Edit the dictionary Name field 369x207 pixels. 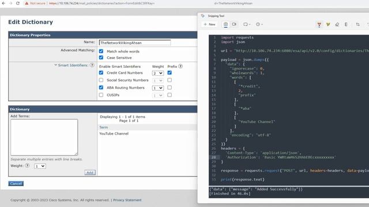tap(135, 43)
